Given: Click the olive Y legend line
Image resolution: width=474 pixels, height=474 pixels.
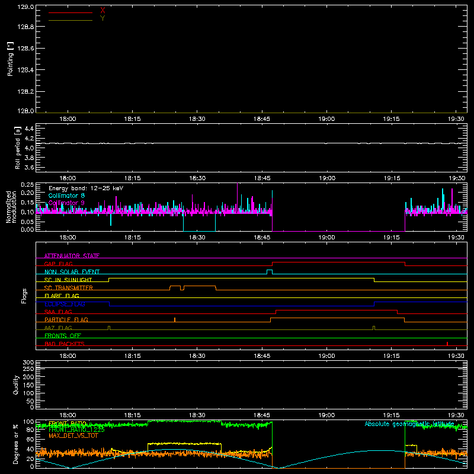Looking at the screenshot, I should pos(71,20).
